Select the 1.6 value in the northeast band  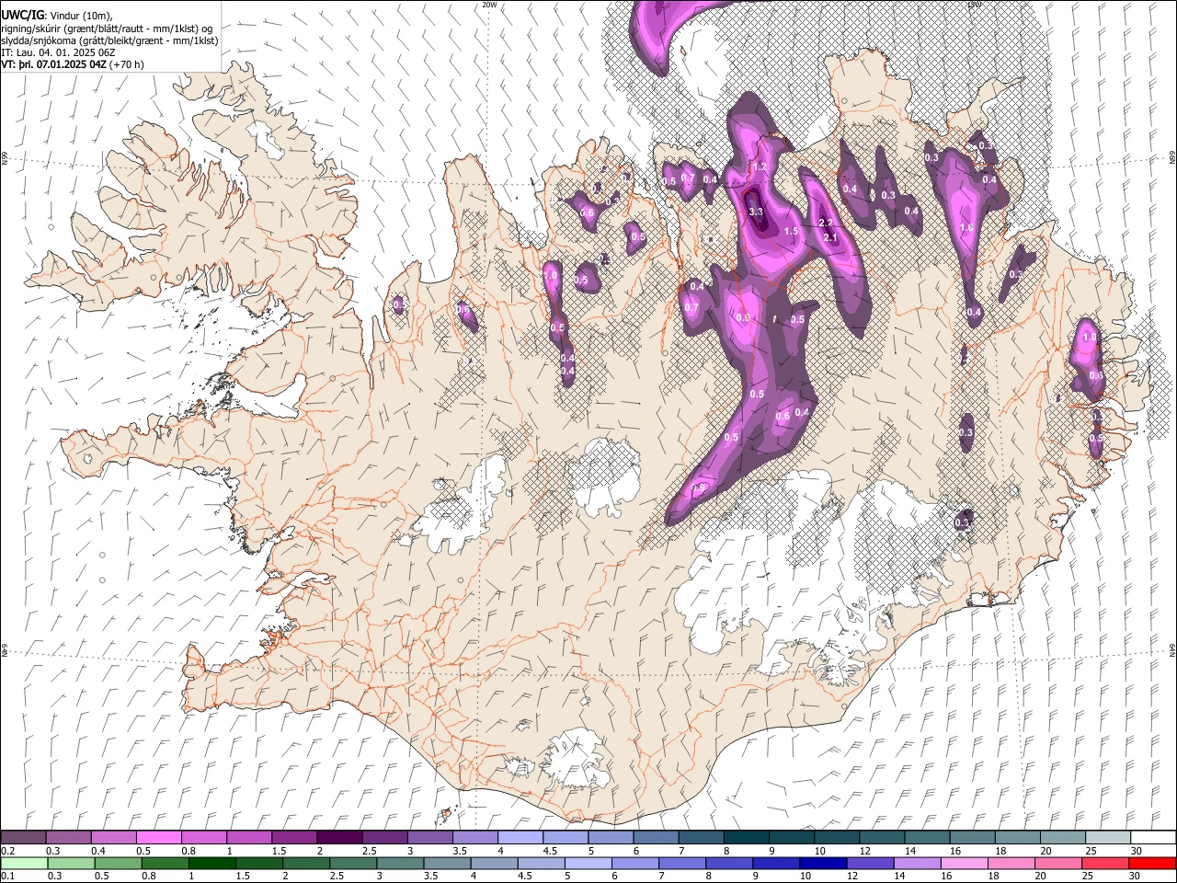[x=966, y=228]
